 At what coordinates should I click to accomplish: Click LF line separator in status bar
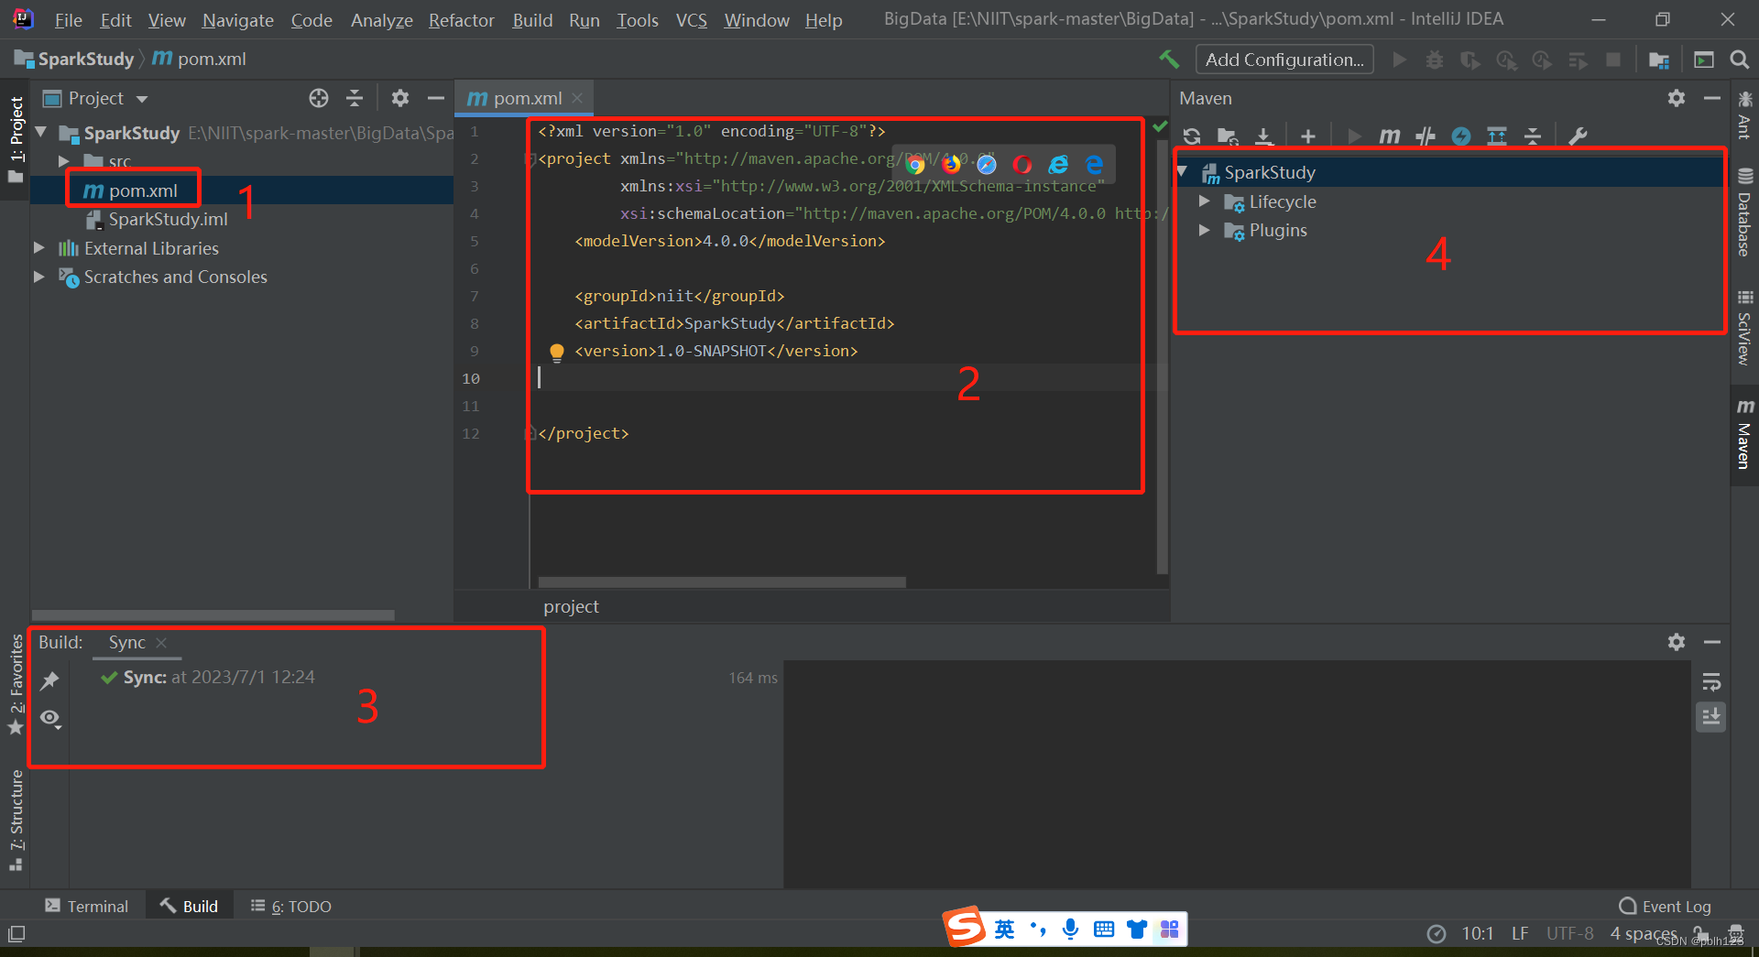(1520, 933)
